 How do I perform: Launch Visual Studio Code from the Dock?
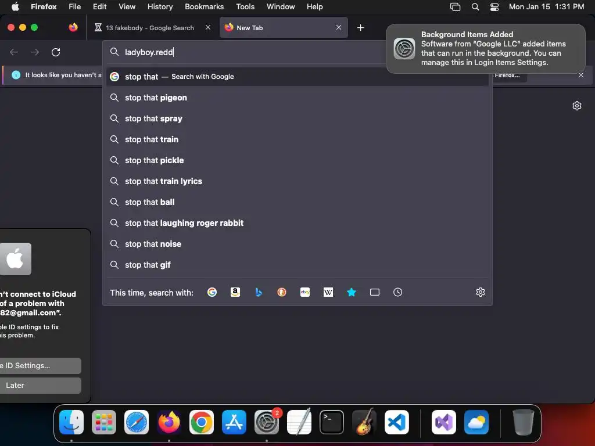point(397,422)
